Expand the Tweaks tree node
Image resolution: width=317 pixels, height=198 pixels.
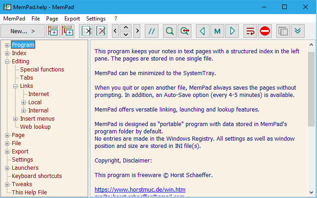(x=7, y=184)
